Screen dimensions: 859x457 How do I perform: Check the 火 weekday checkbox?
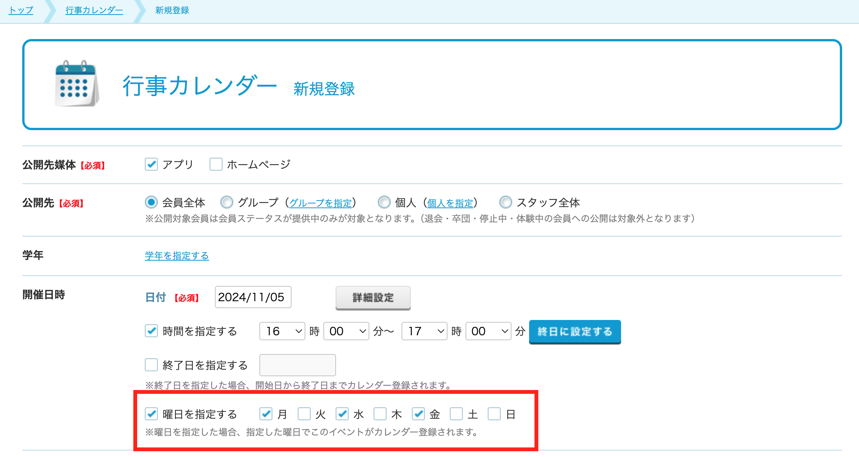click(304, 414)
